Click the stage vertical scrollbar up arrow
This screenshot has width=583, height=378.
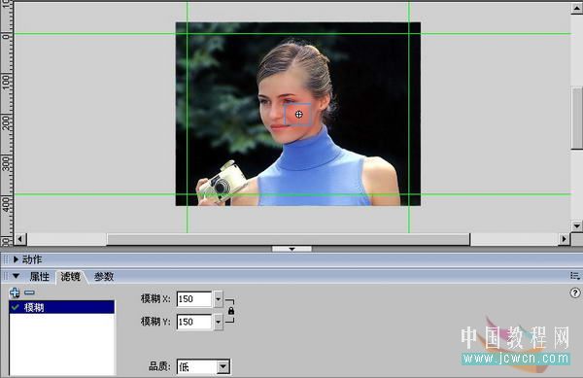click(576, 8)
